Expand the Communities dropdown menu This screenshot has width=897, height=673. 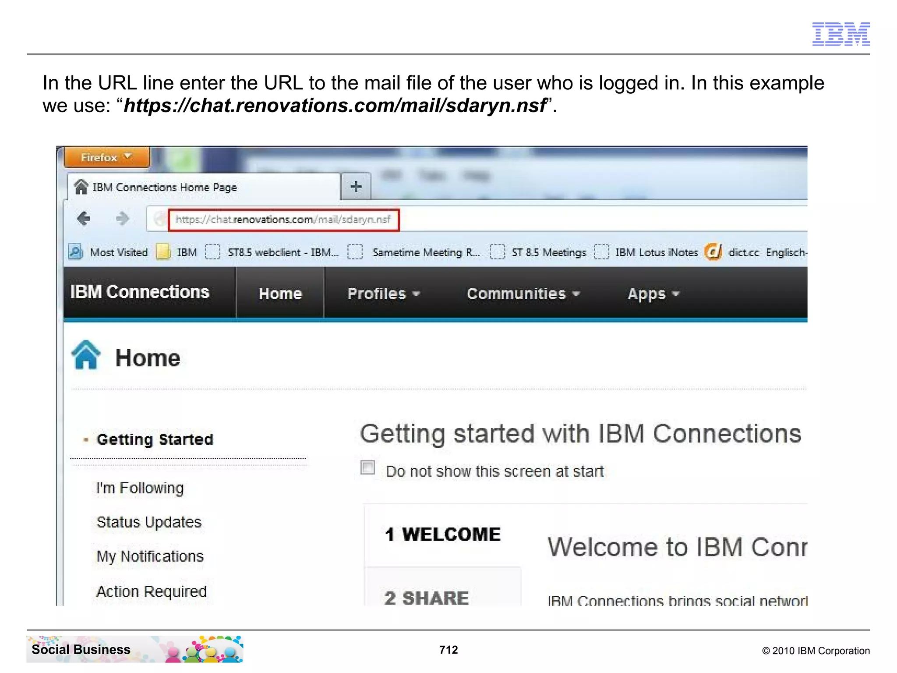tap(523, 294)
